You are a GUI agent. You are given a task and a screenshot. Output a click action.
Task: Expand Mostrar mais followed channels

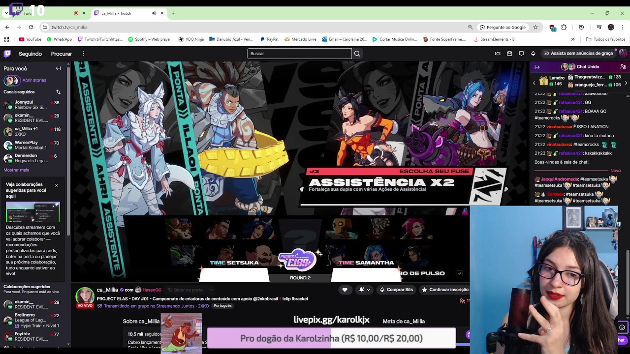click(16, 170)
